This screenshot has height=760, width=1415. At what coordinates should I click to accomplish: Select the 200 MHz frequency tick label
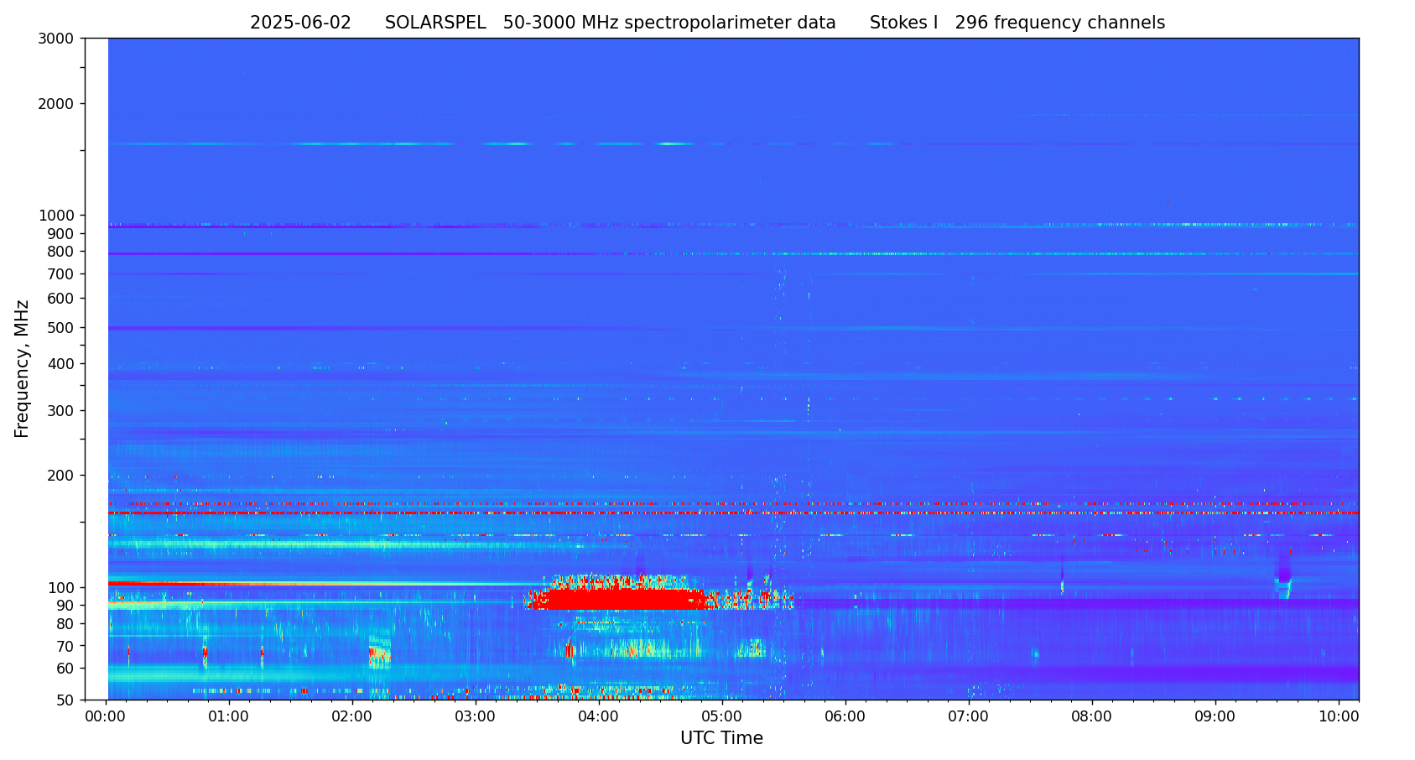point(60,476)
